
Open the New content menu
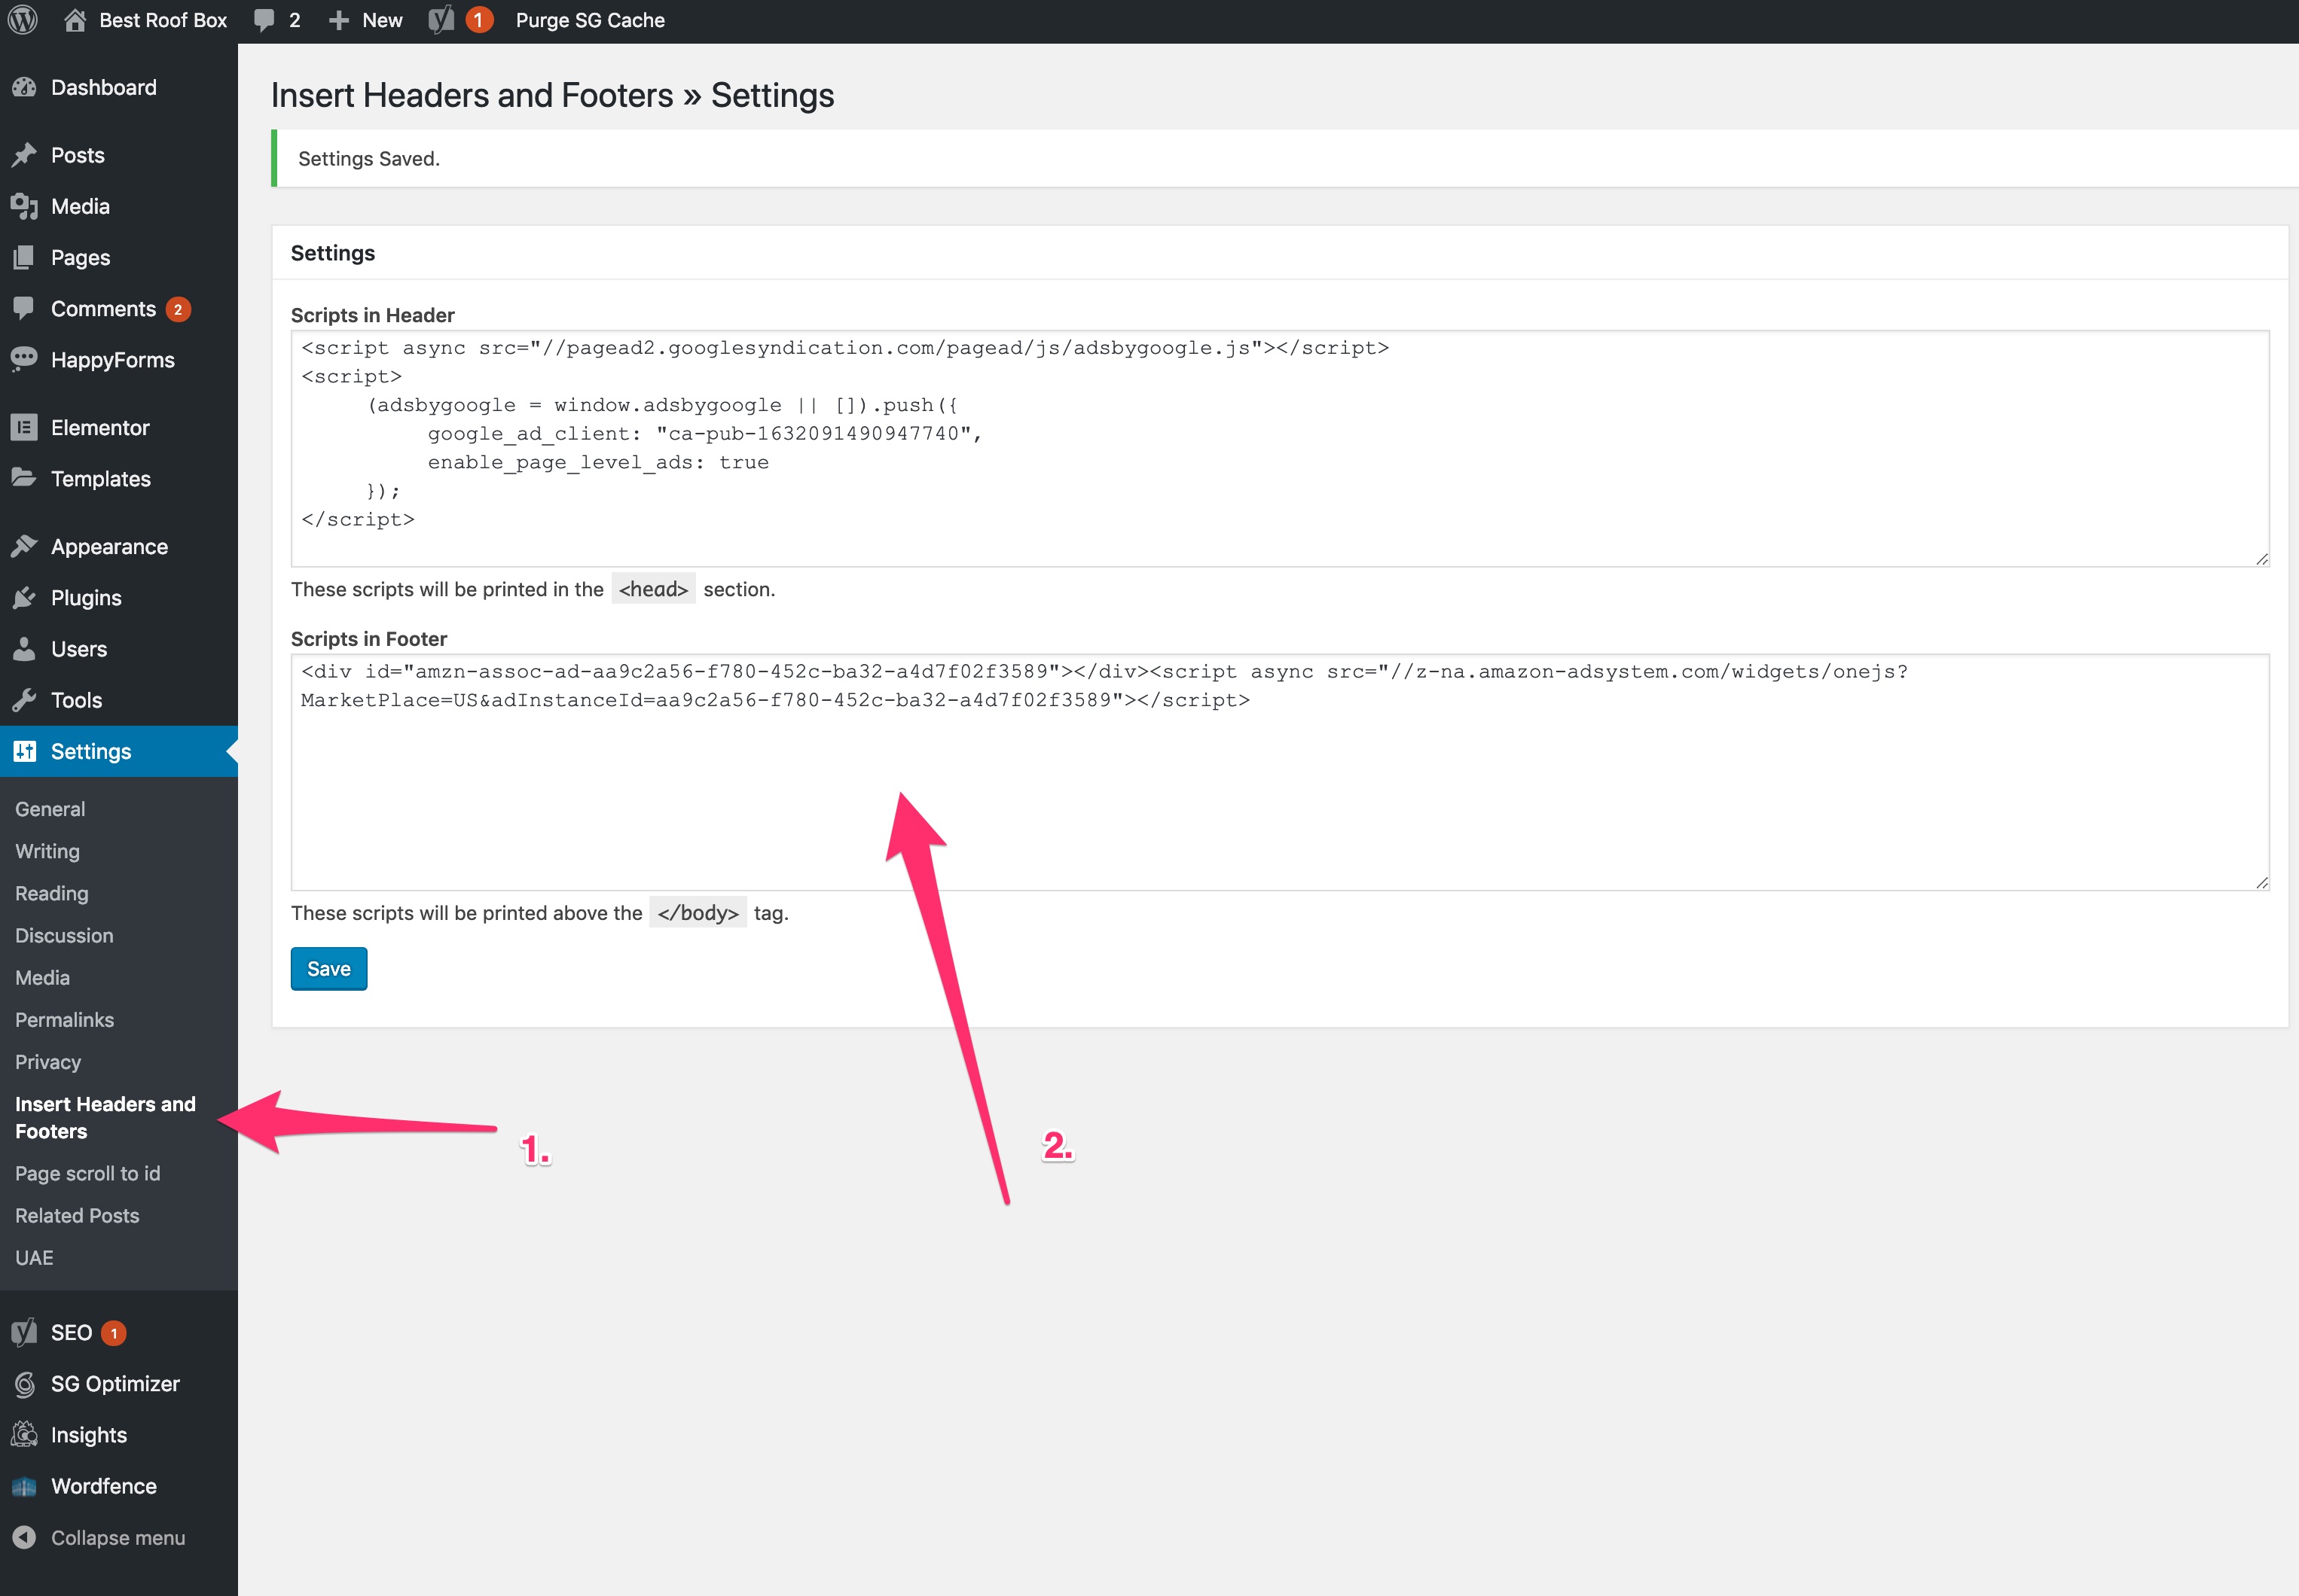point(382,20)
